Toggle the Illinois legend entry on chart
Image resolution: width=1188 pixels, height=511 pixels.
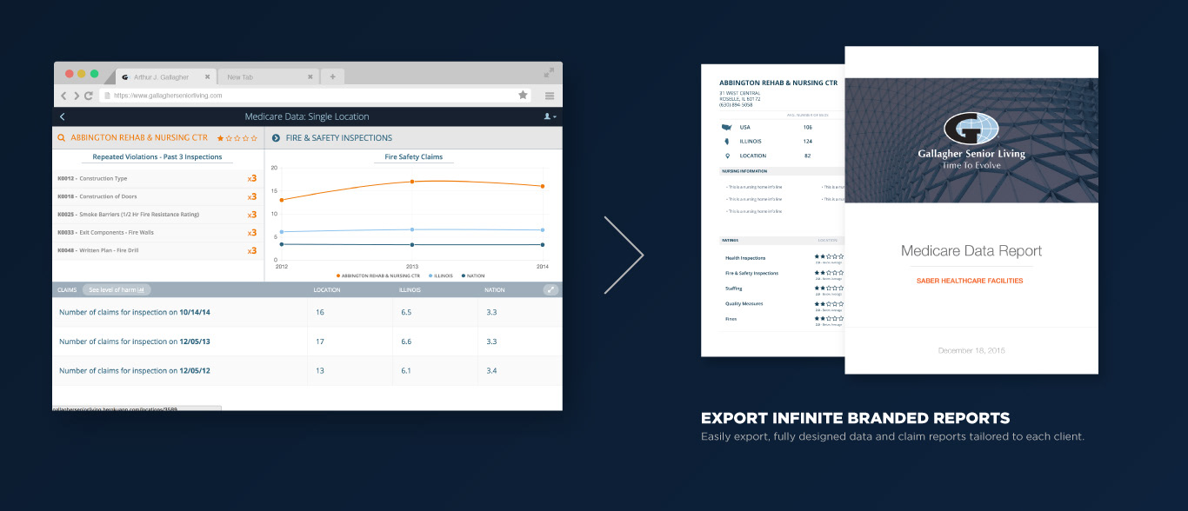(442, 275)
